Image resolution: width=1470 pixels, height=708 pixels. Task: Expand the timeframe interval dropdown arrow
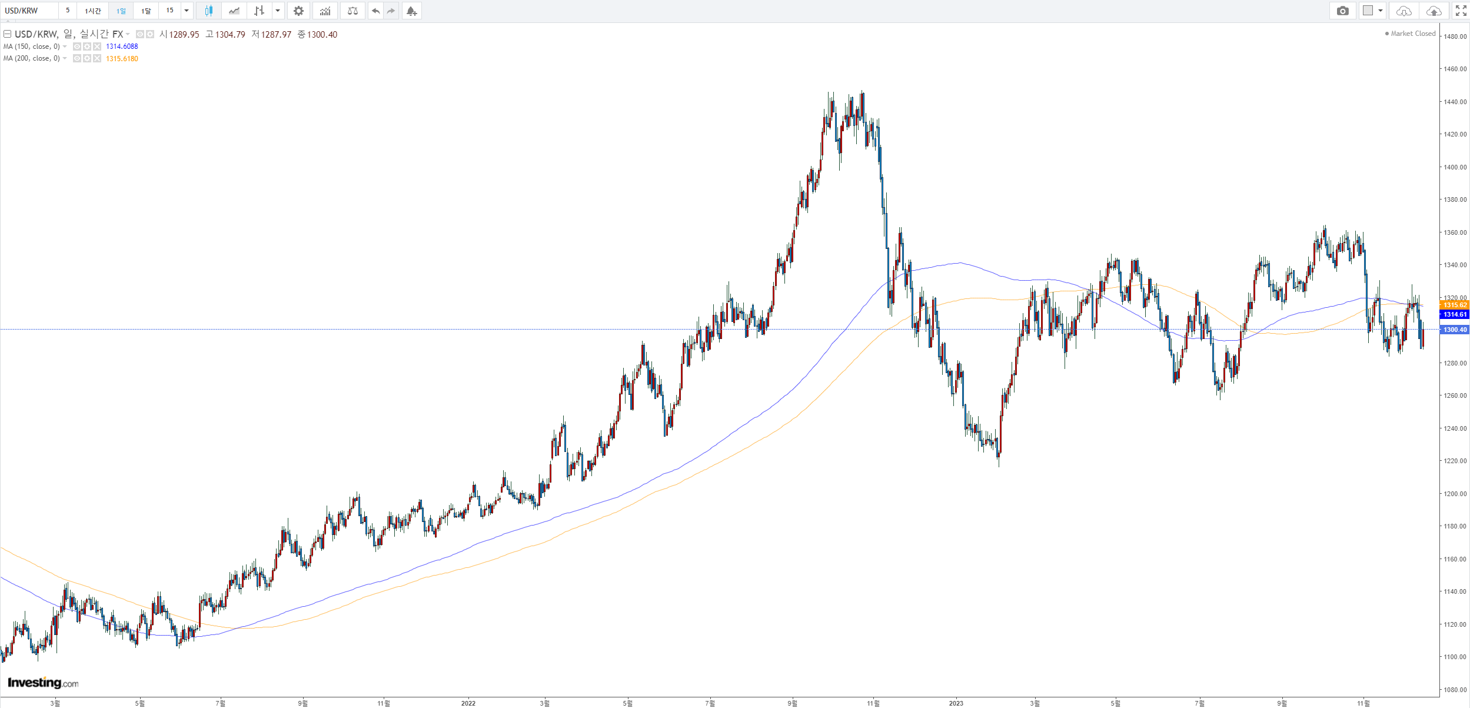click(187, 11)
